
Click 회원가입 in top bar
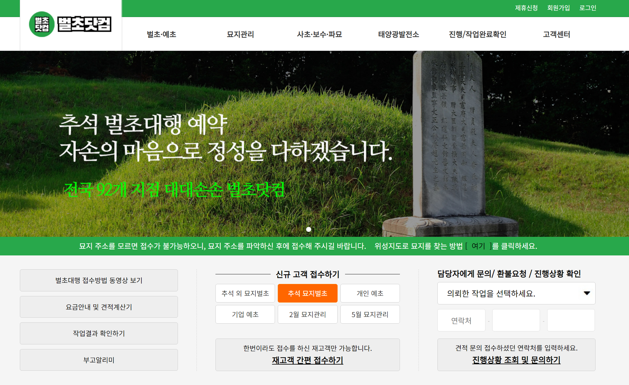tap(558, 8)
